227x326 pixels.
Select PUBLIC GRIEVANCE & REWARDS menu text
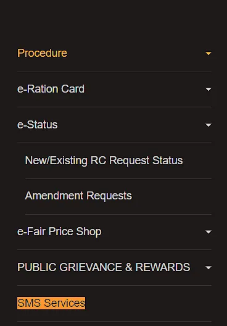click(104, 267)
